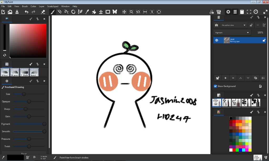This screenshot has height=161, width=269.
Task: Toggle lock icon on the Layer row
Action: [264, 40]
